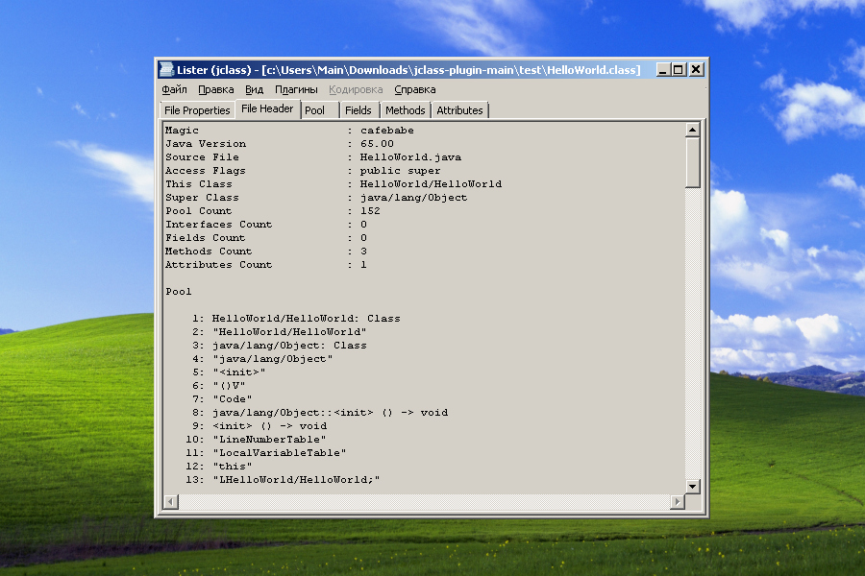Screen dimensions: 865x576
Task: Minimize the Lister window
Action: (663, 69)
